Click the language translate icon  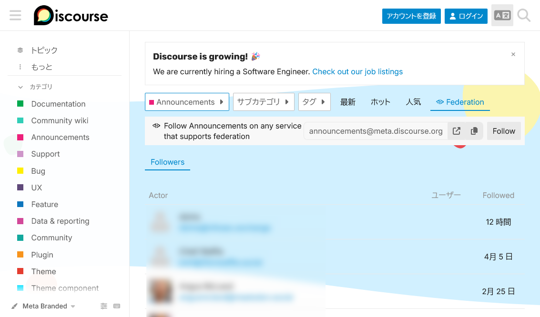(x=502, y=16)
